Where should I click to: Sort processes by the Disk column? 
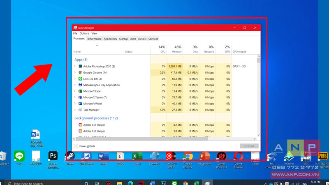tap(191, 49)
